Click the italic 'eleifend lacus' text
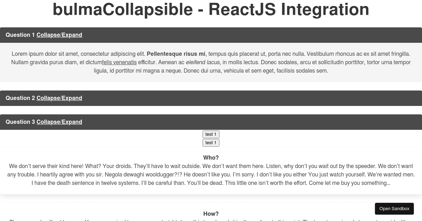Image resolution: width=422 pixels, height=221 pixels. 203,62
